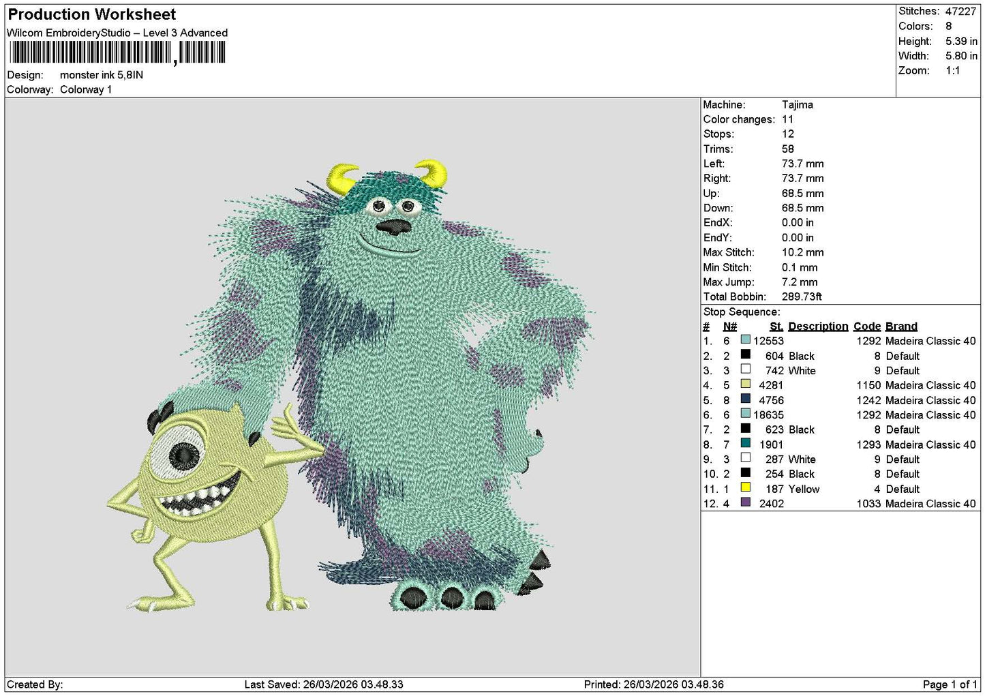Click the width value '5.80 in'
The image size is (985, 696).
point(961,56)
